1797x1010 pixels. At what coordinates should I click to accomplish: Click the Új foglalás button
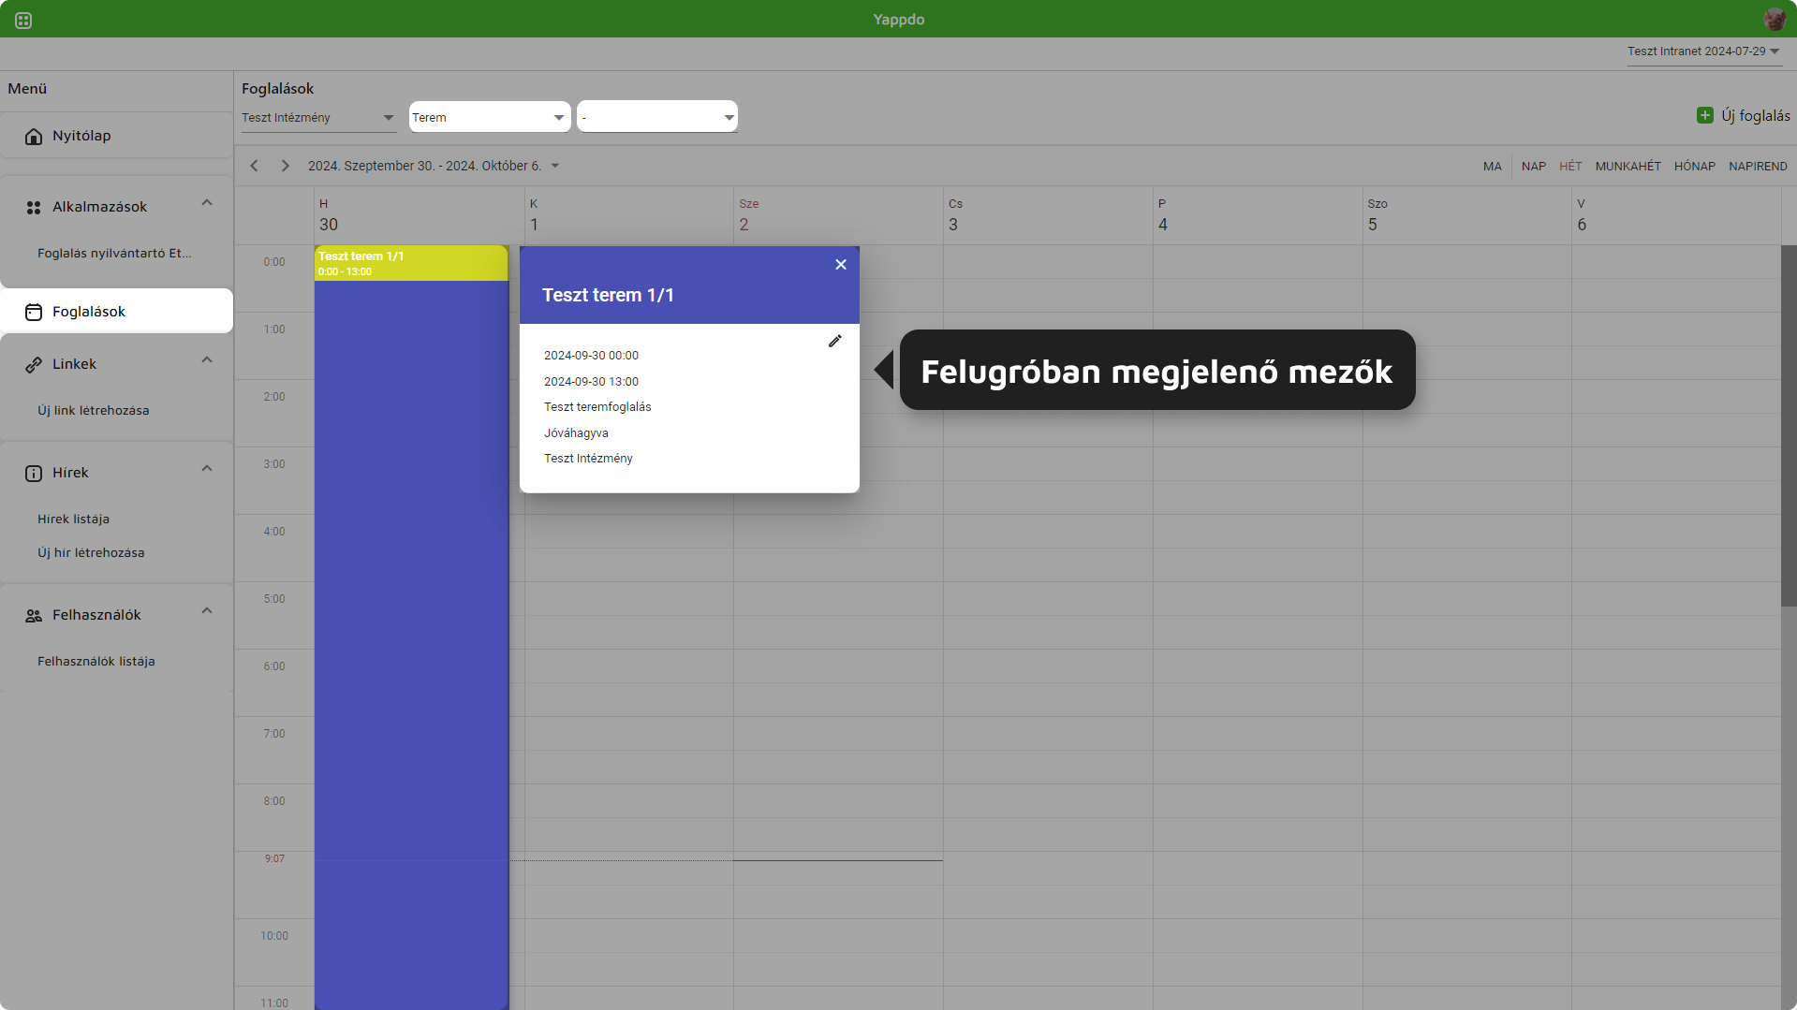[1743, 115]
